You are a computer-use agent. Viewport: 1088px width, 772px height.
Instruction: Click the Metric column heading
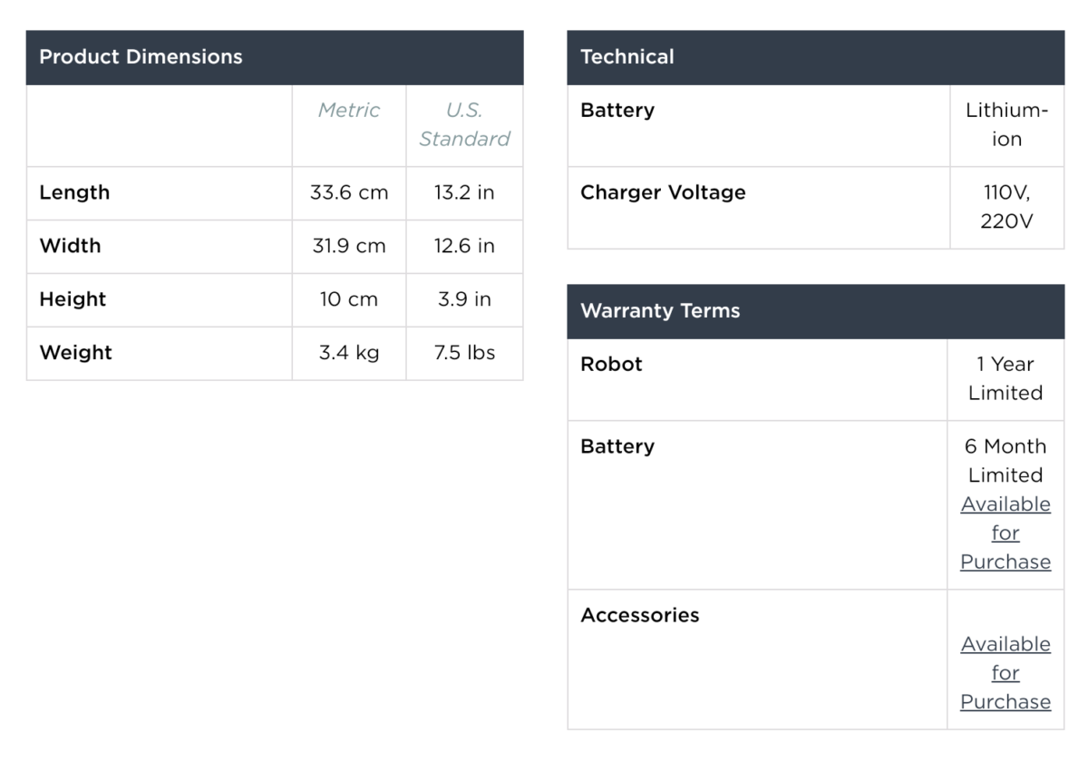coord(349,110)
